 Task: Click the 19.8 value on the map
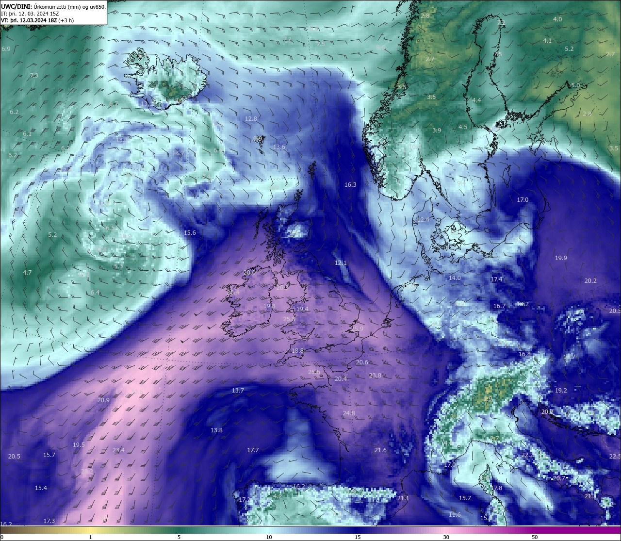[269, 306]
